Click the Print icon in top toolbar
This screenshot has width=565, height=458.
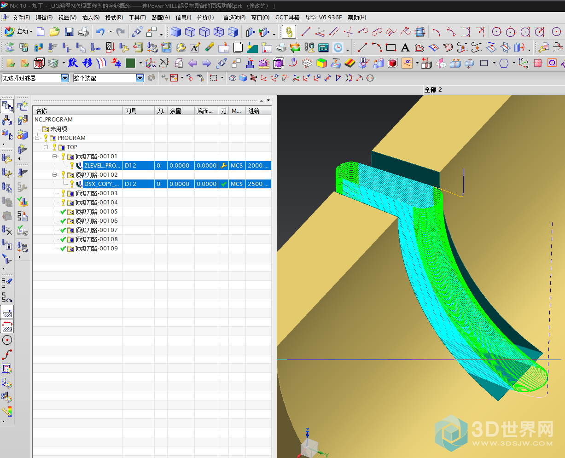tap(83, 32)
